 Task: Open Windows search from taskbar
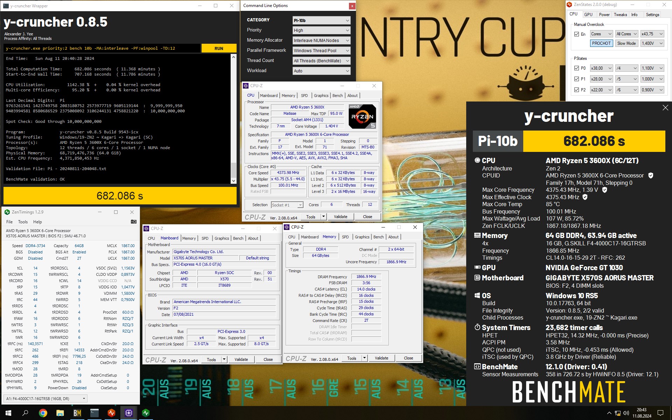[x=25, y=413]
